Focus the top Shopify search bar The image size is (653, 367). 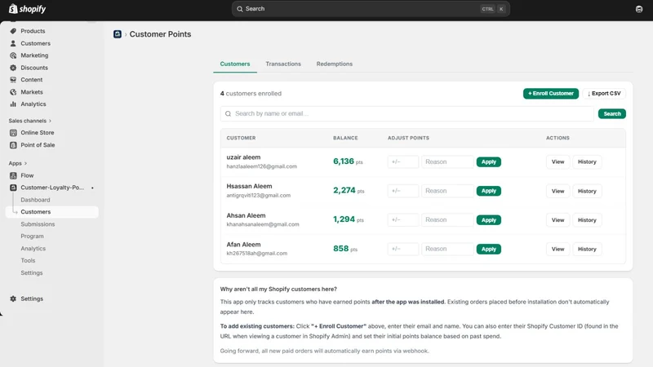coord(371,9)
